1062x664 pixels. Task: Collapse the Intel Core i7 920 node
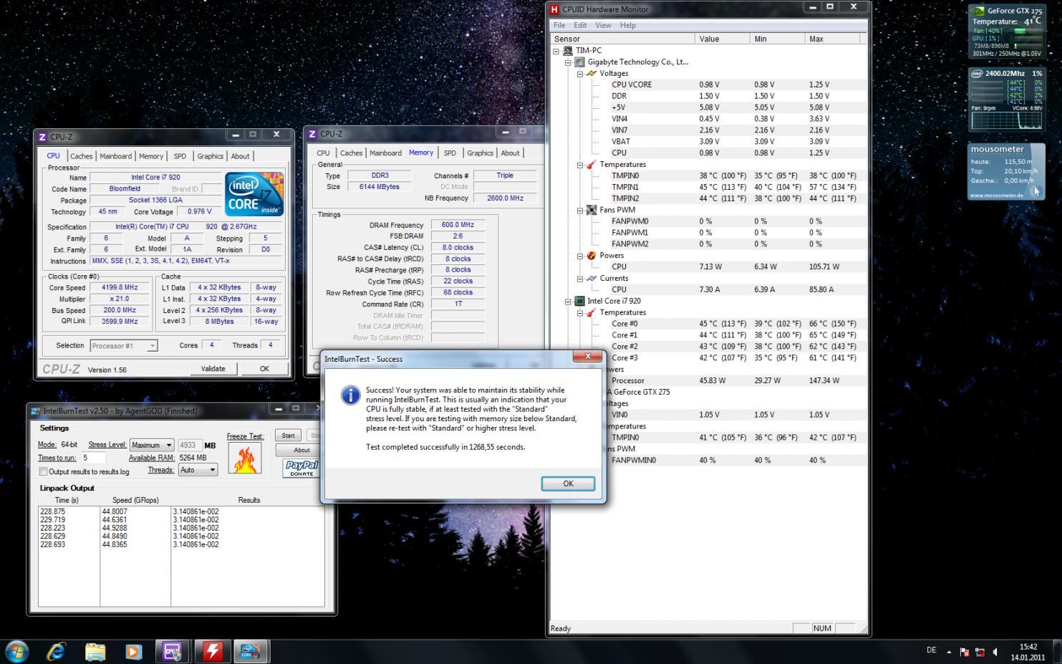click(x=568, y=302)
